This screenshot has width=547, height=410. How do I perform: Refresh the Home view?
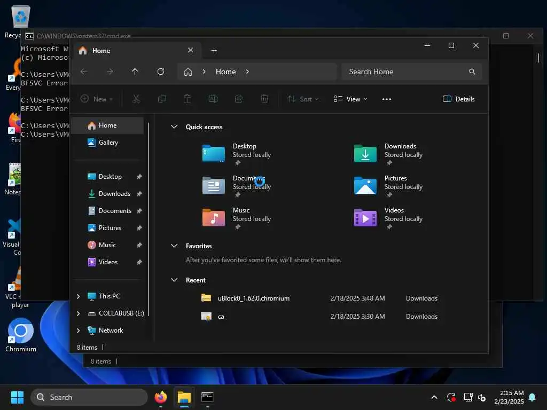click(161, 72)
